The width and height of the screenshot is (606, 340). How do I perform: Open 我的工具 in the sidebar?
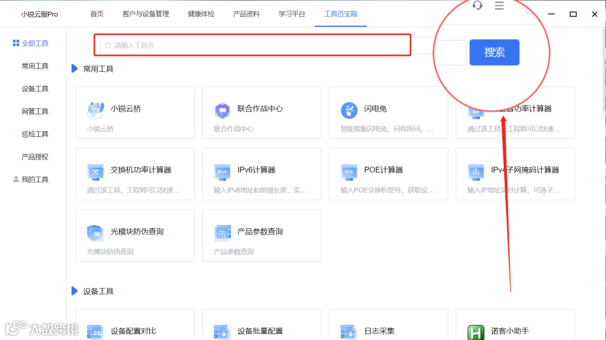pyautogui.click(x=35, y=180)
